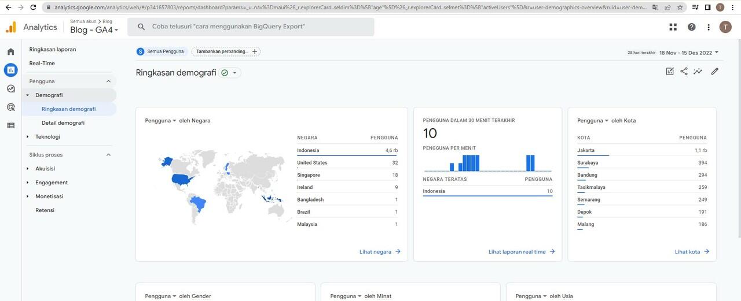Click the Lihat laporan real time link
The image size is (741, 301).
(x=522, y=252)
